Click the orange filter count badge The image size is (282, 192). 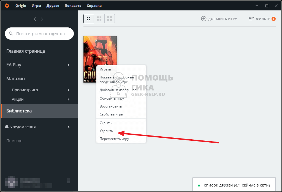[x=273, y=19]
